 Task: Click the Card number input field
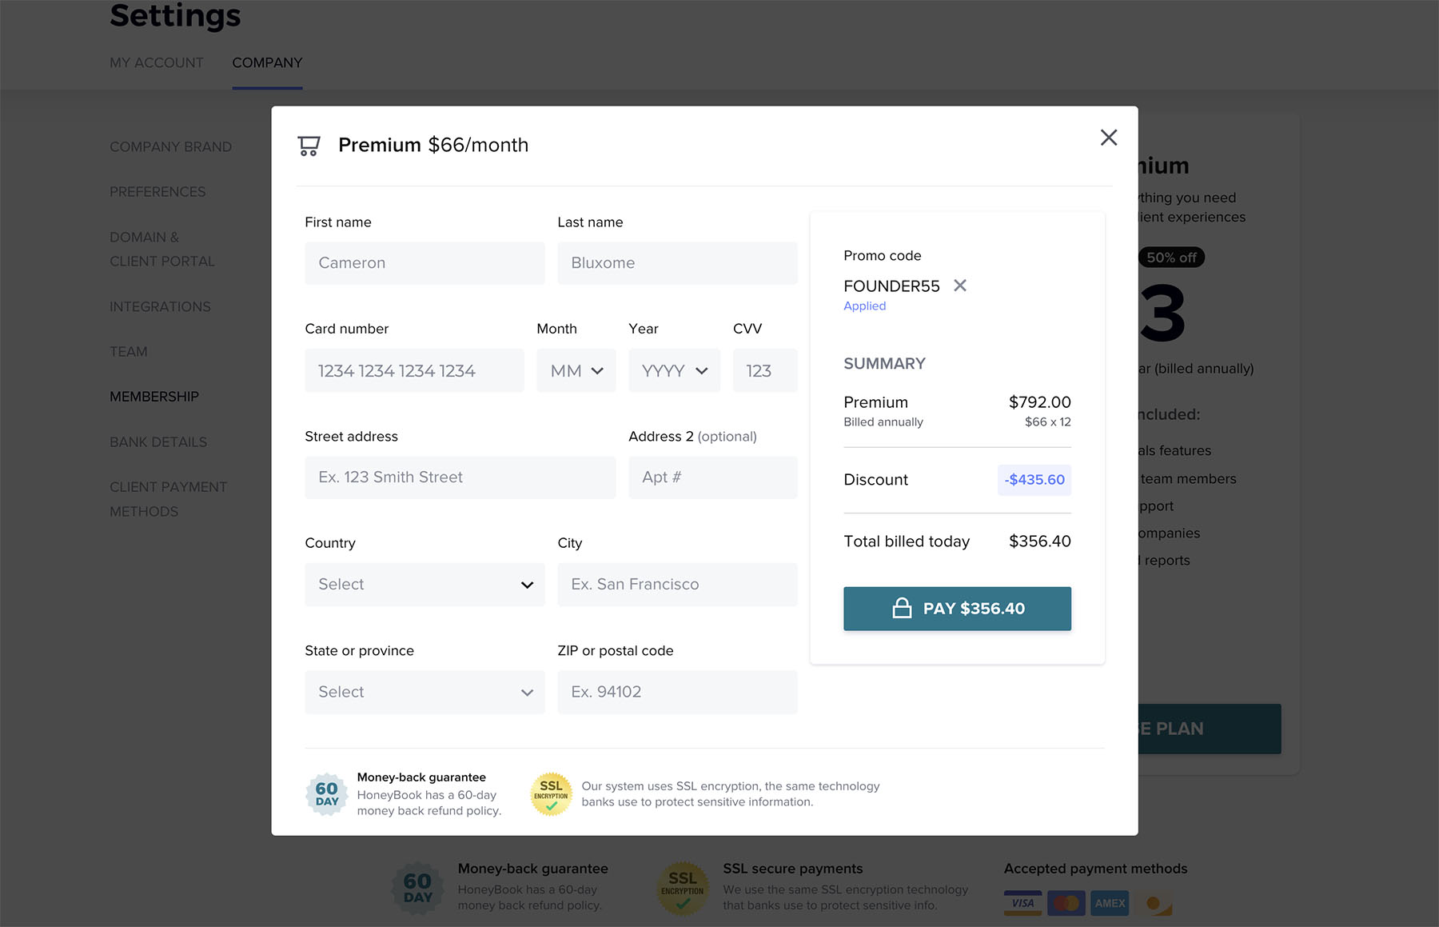pos(414,370)
